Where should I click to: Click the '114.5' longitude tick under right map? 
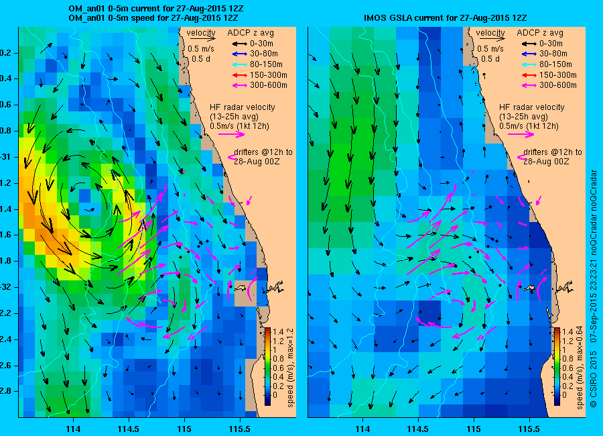click(417, 429)
